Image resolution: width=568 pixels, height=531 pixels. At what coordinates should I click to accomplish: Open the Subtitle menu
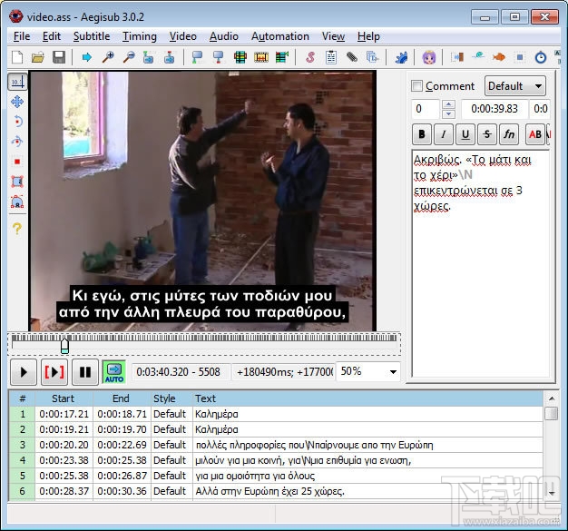(92, 36)
